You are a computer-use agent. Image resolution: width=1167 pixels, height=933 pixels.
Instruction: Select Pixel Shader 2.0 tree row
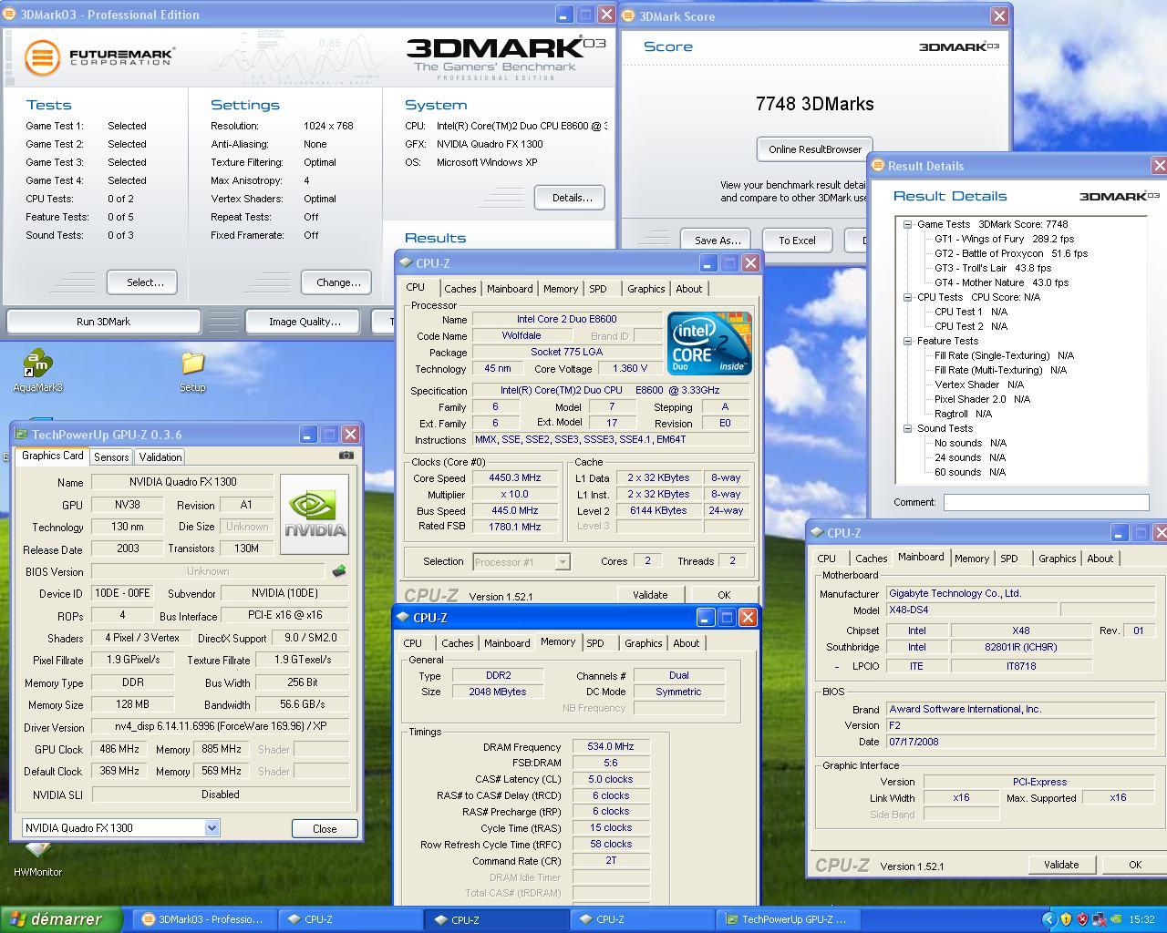[982, 399]
